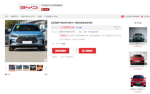150x94 pixels.
Task: Click the price ¥299000.00
Action: coord(67,27)
